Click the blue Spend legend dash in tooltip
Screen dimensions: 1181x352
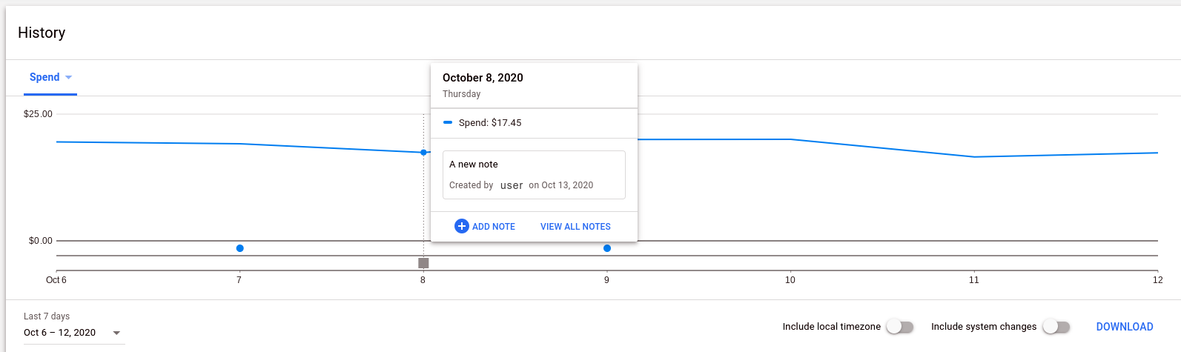(x=448, y=123)
